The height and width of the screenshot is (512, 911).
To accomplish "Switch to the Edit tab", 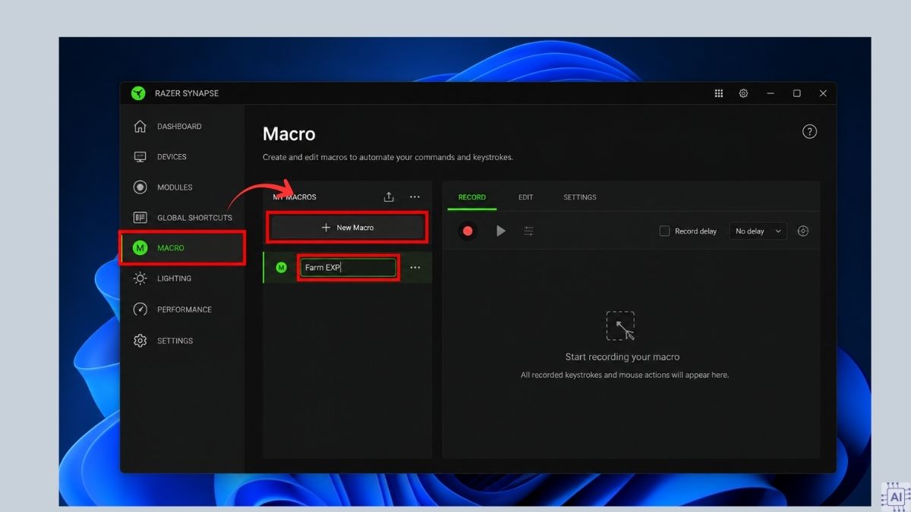I will 525,197.
